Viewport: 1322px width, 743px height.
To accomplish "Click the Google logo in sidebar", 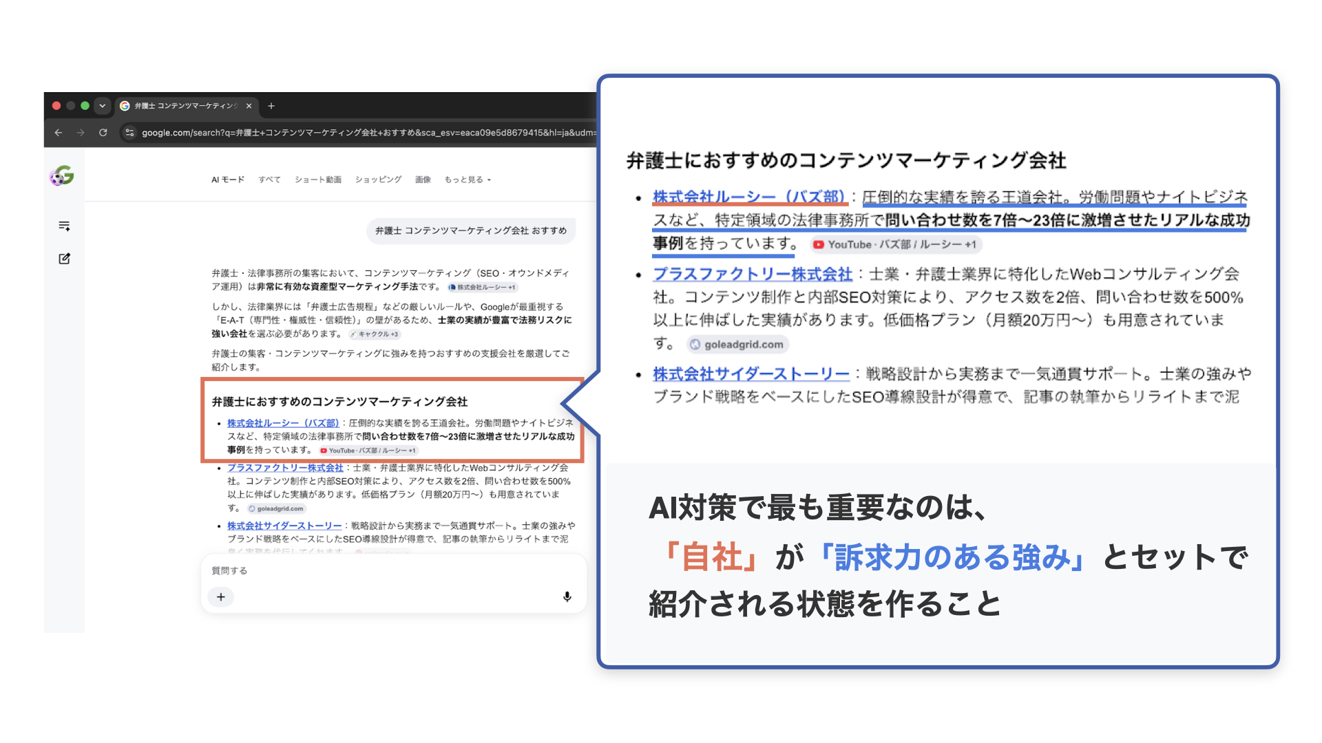I will pos(62,176).
